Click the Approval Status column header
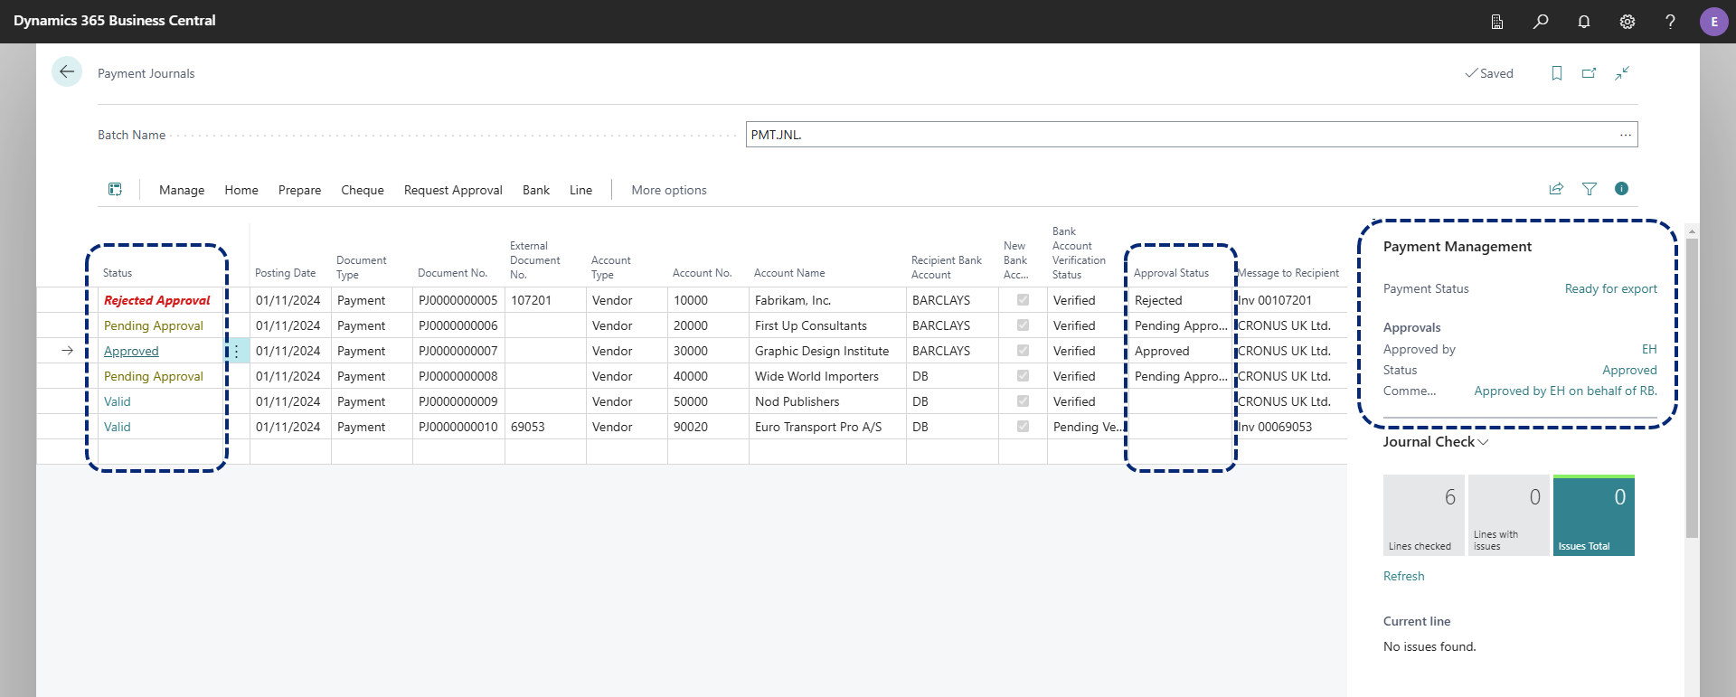The image size is (1736, 697). click(1171, 273)
